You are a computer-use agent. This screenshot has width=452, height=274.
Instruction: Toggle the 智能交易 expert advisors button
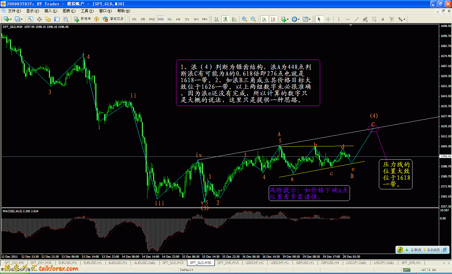coord(113,19)
